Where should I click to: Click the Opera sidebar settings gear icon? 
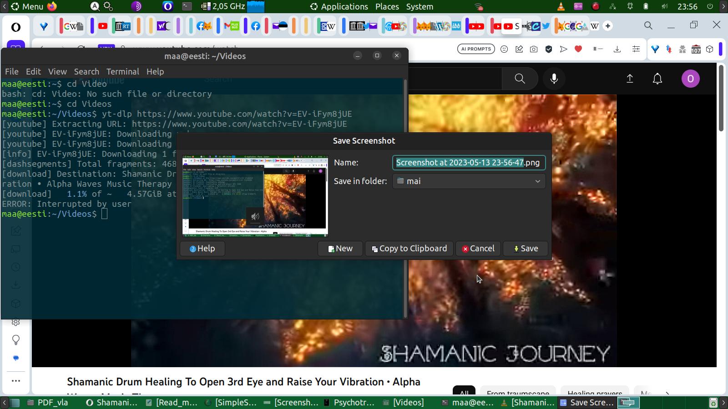click(16, 322)
